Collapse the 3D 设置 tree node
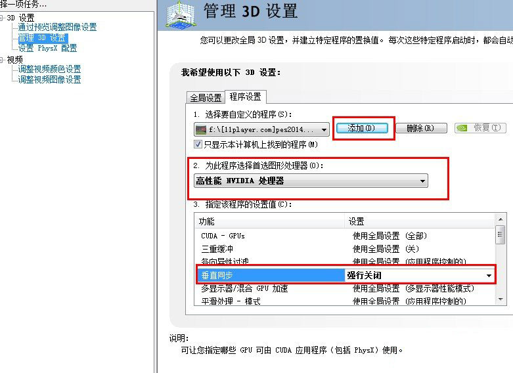The image size is (513, 373). 2,18
